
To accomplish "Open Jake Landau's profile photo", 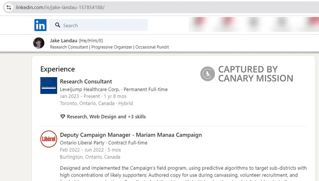I will coord(39,43).
